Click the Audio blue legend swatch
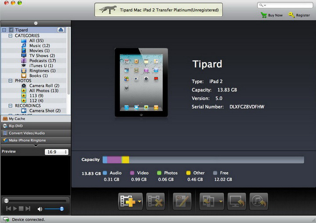The image size is (316, 223). coord(105,173)
